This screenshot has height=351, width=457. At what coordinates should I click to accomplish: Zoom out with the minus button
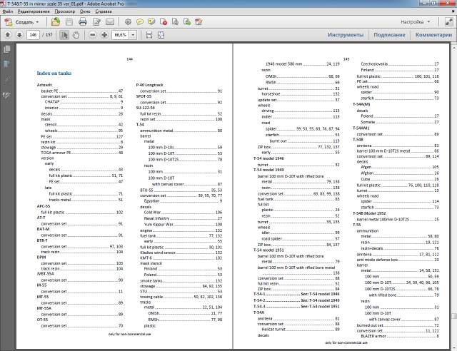point(91,34)
